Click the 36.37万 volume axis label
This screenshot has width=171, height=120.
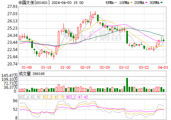pyautogui.click(x=11, y=87)
